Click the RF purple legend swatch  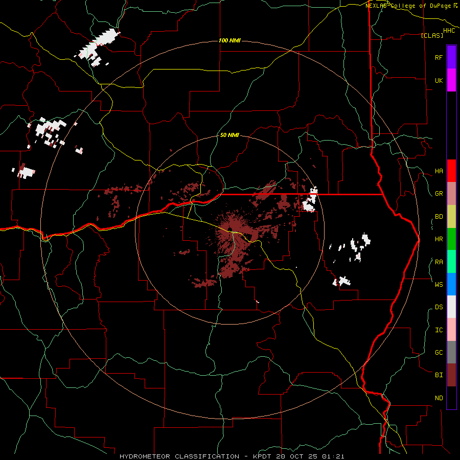(451, 57)
